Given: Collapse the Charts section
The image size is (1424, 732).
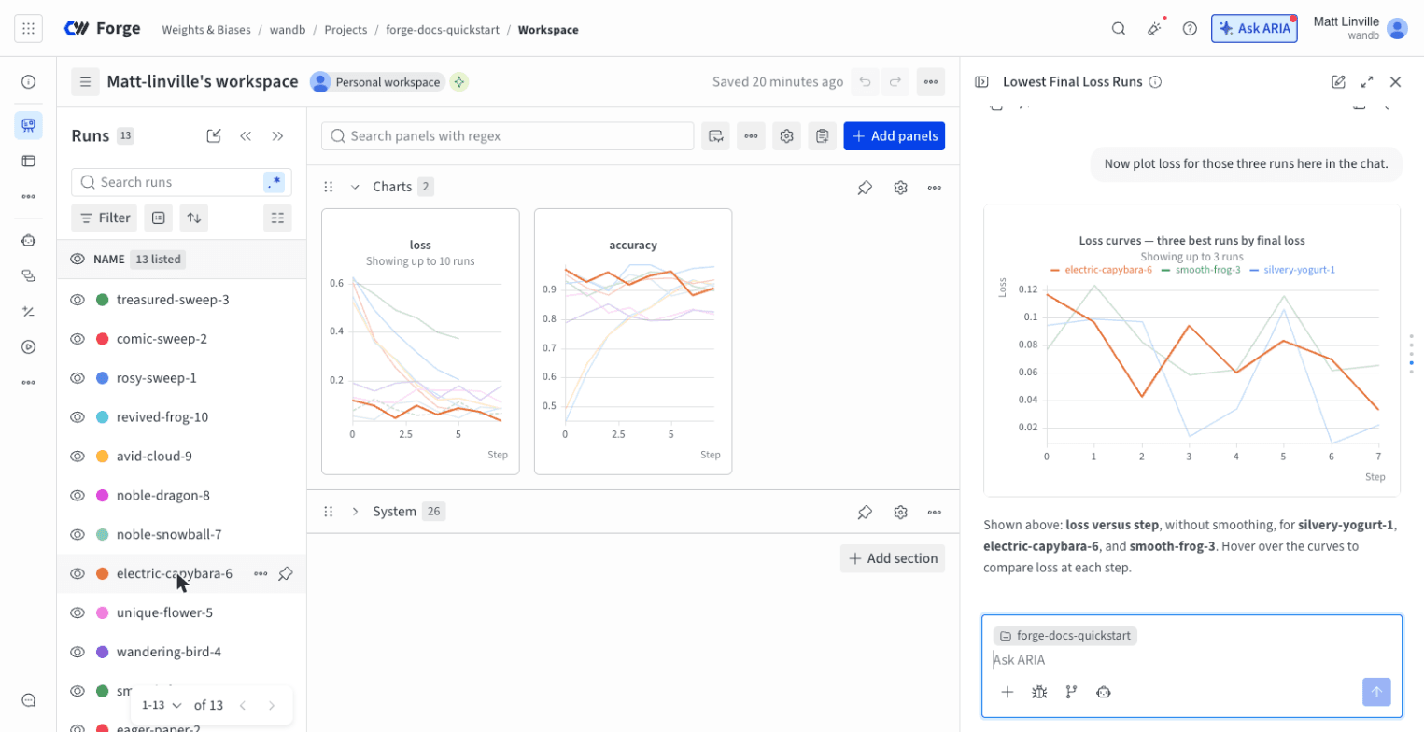Looking at the screenshot, I should click(x=355, y=187).
